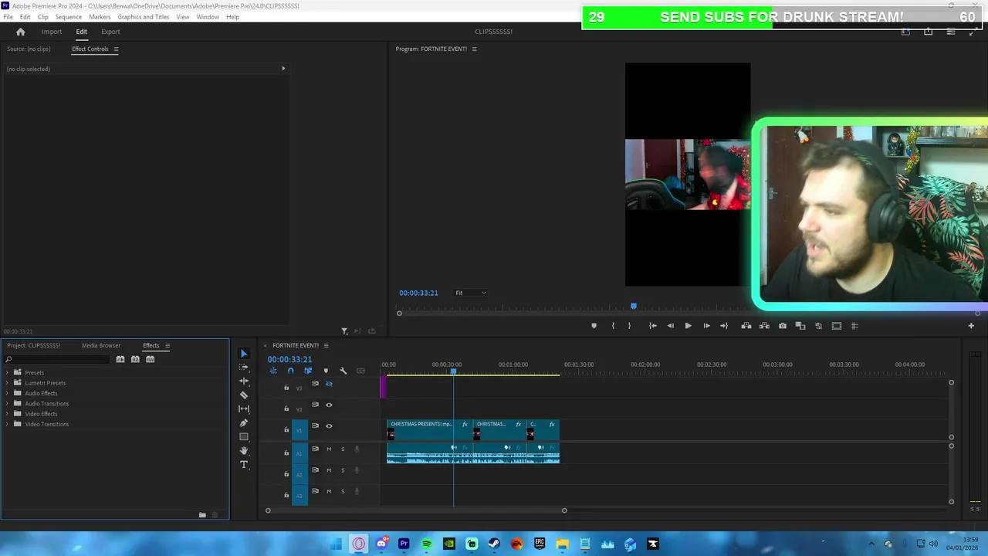Switch to the Import workspace

pyautogui.click(x=52, y=32)
